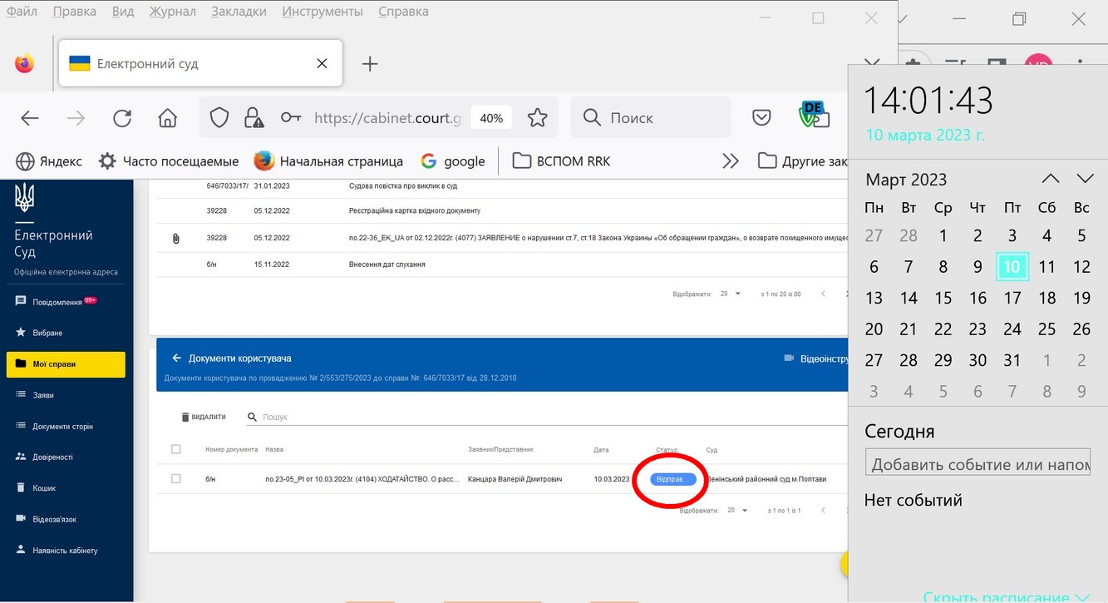Open the Журнал menu
The width and height of the screenshot is (1108, 603).
tap(173, 12)
